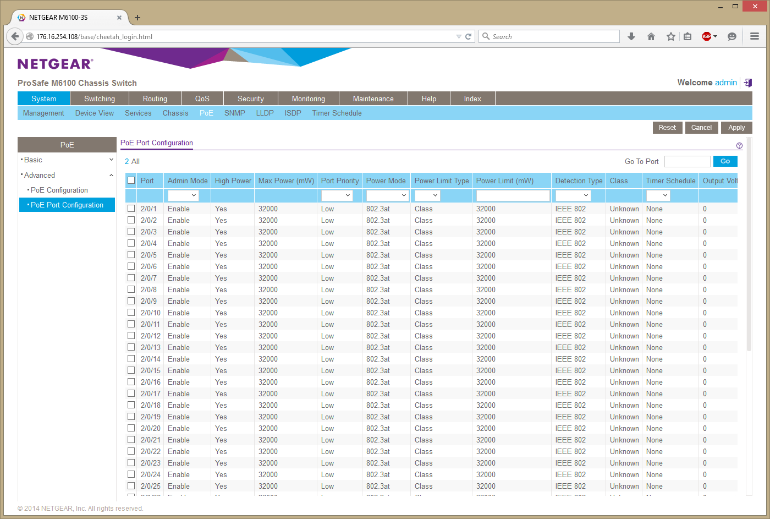Open the chat smiley toolbar icon

732,36
